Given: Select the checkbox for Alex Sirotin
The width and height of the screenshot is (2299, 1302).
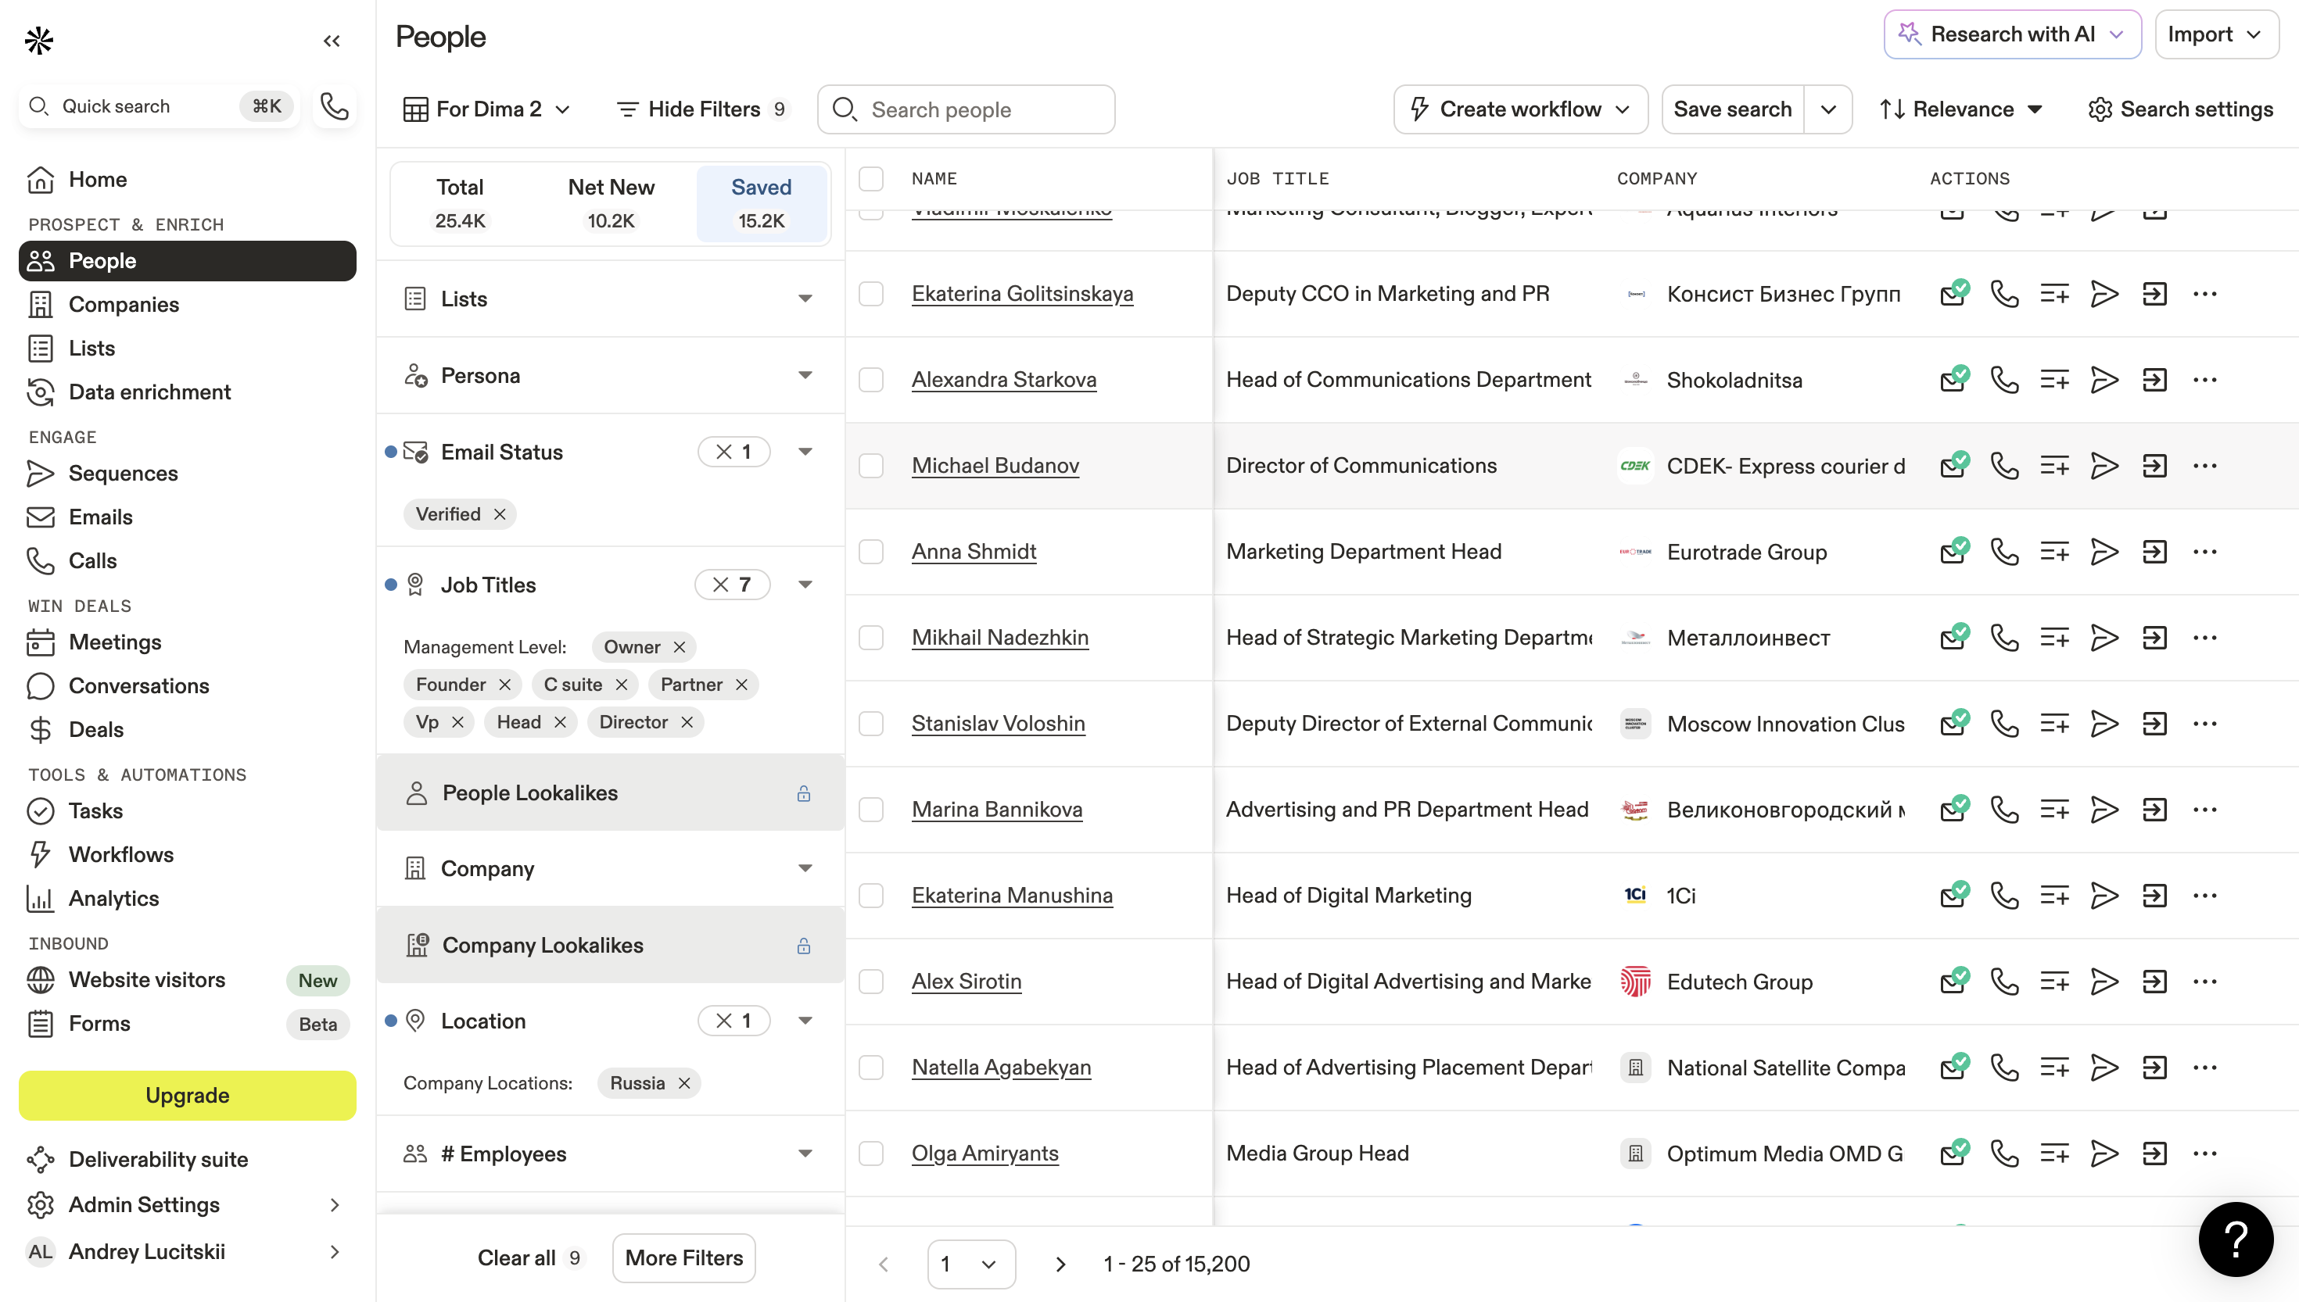Looking at the screenshot, I should (x=870, y=982).
